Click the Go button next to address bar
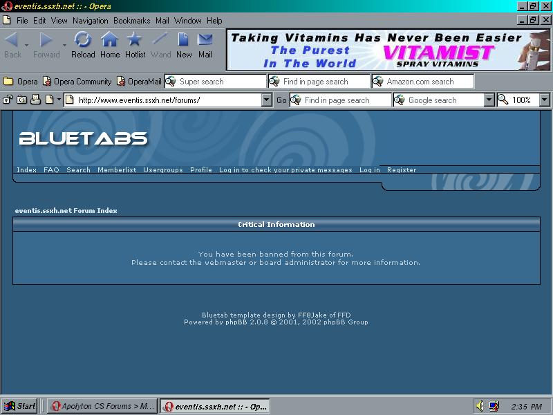 click(x=281, y=100)
